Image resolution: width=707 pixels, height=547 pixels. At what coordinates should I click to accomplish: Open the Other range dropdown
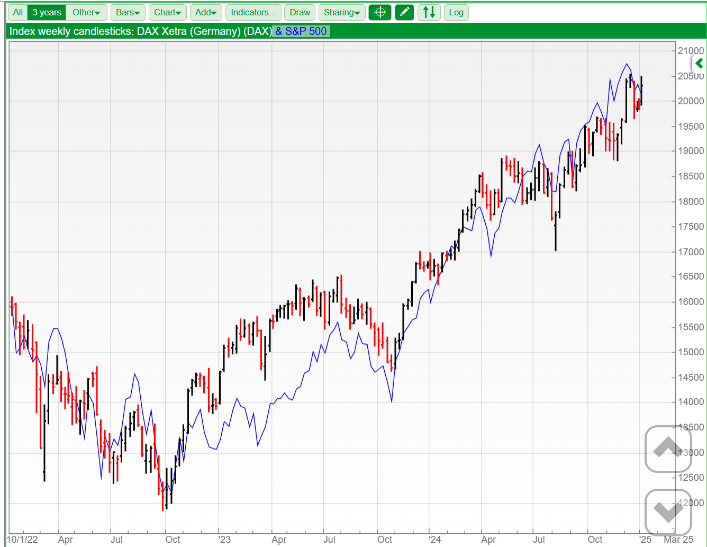[86, 12]
